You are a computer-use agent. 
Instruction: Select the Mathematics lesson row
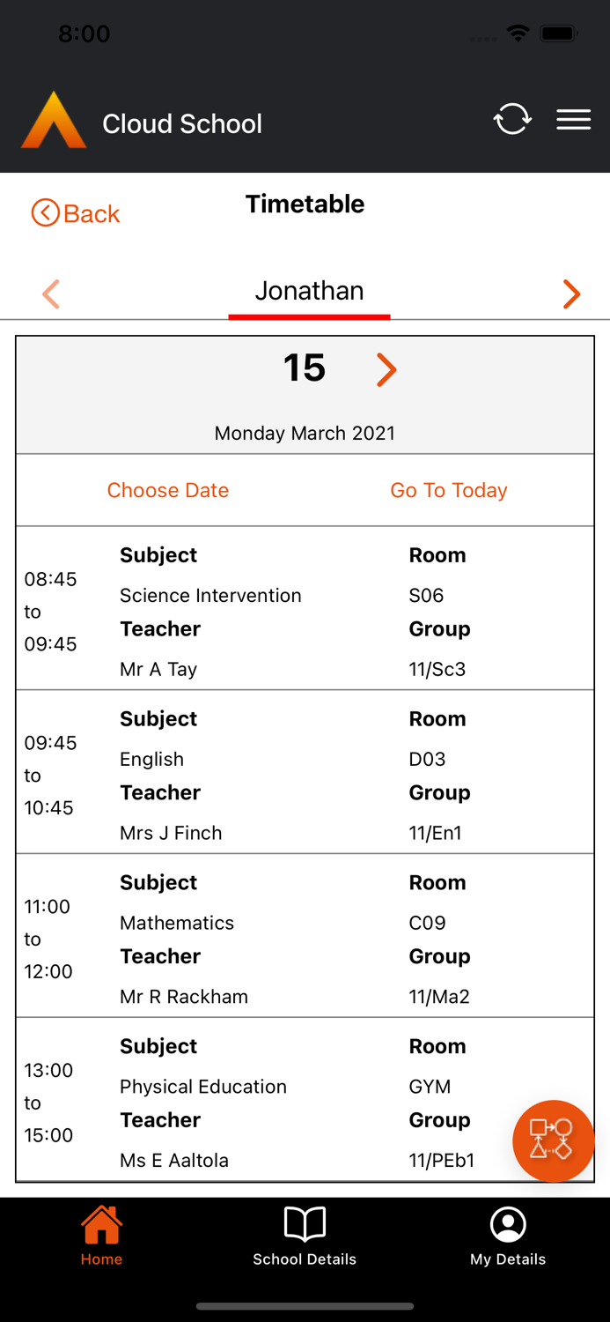pyautogui.click(x=305, y=938)
